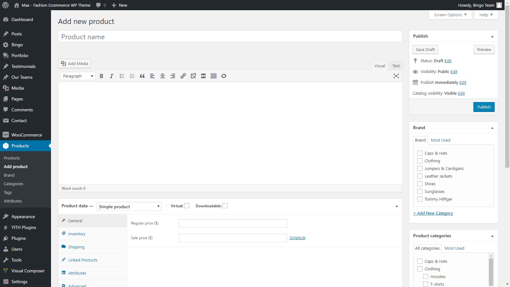
Task: Open Most Used tab in Product categories
Action: 455,248
